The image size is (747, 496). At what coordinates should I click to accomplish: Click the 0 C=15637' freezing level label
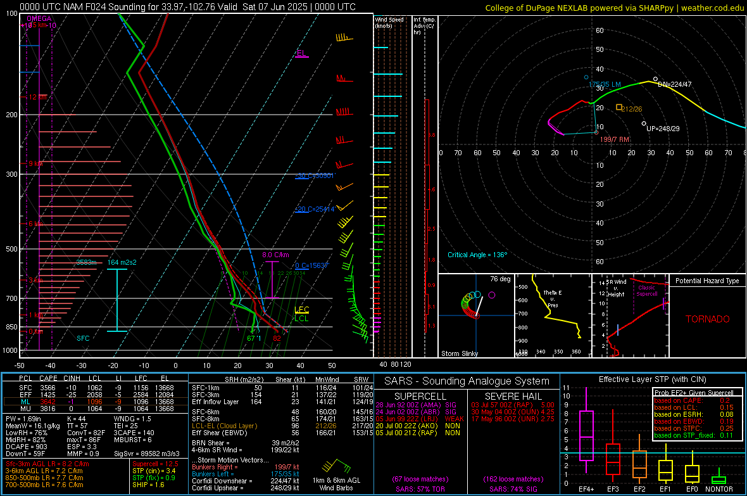point(311,265)
